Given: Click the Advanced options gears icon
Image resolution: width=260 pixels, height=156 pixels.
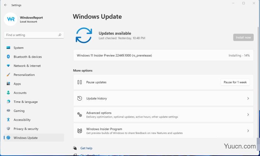Looking at the screenshot, I should pos(80,114).
